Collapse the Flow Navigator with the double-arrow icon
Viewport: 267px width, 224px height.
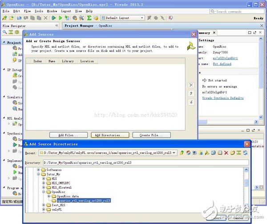(x=57, y=25)
